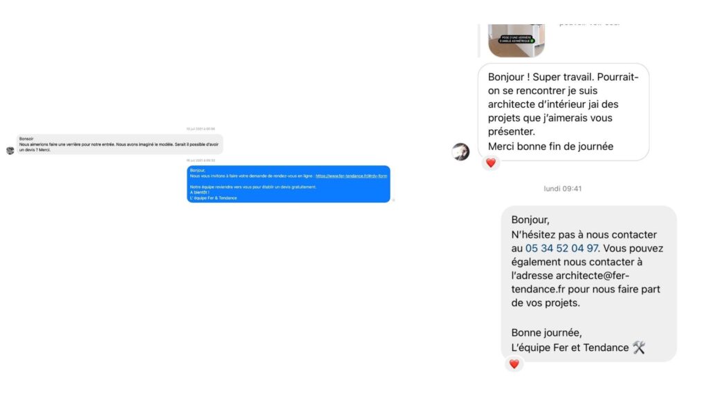The height and width of the screenshot is (398, 708).
Task: Click the 'lundi 09:41' timestamp
Action: point(563,189)
